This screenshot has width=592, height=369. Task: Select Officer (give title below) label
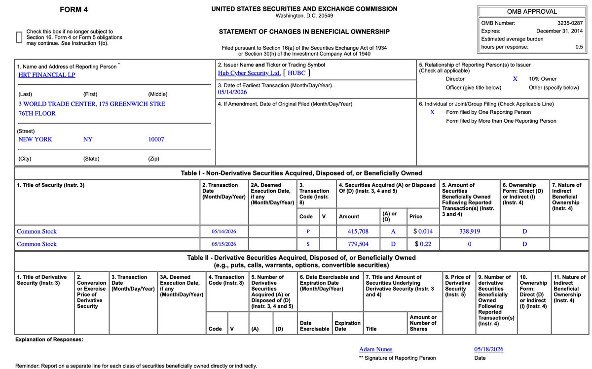point(474,88)
